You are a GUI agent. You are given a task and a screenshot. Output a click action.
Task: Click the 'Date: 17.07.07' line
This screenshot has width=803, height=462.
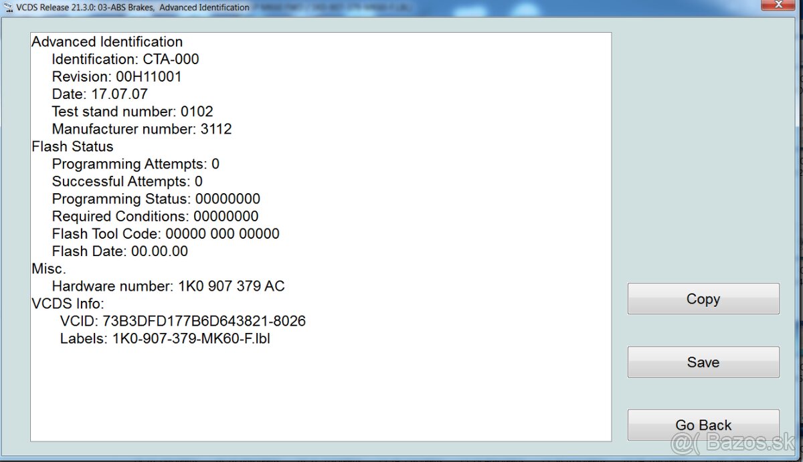[100, 94]
